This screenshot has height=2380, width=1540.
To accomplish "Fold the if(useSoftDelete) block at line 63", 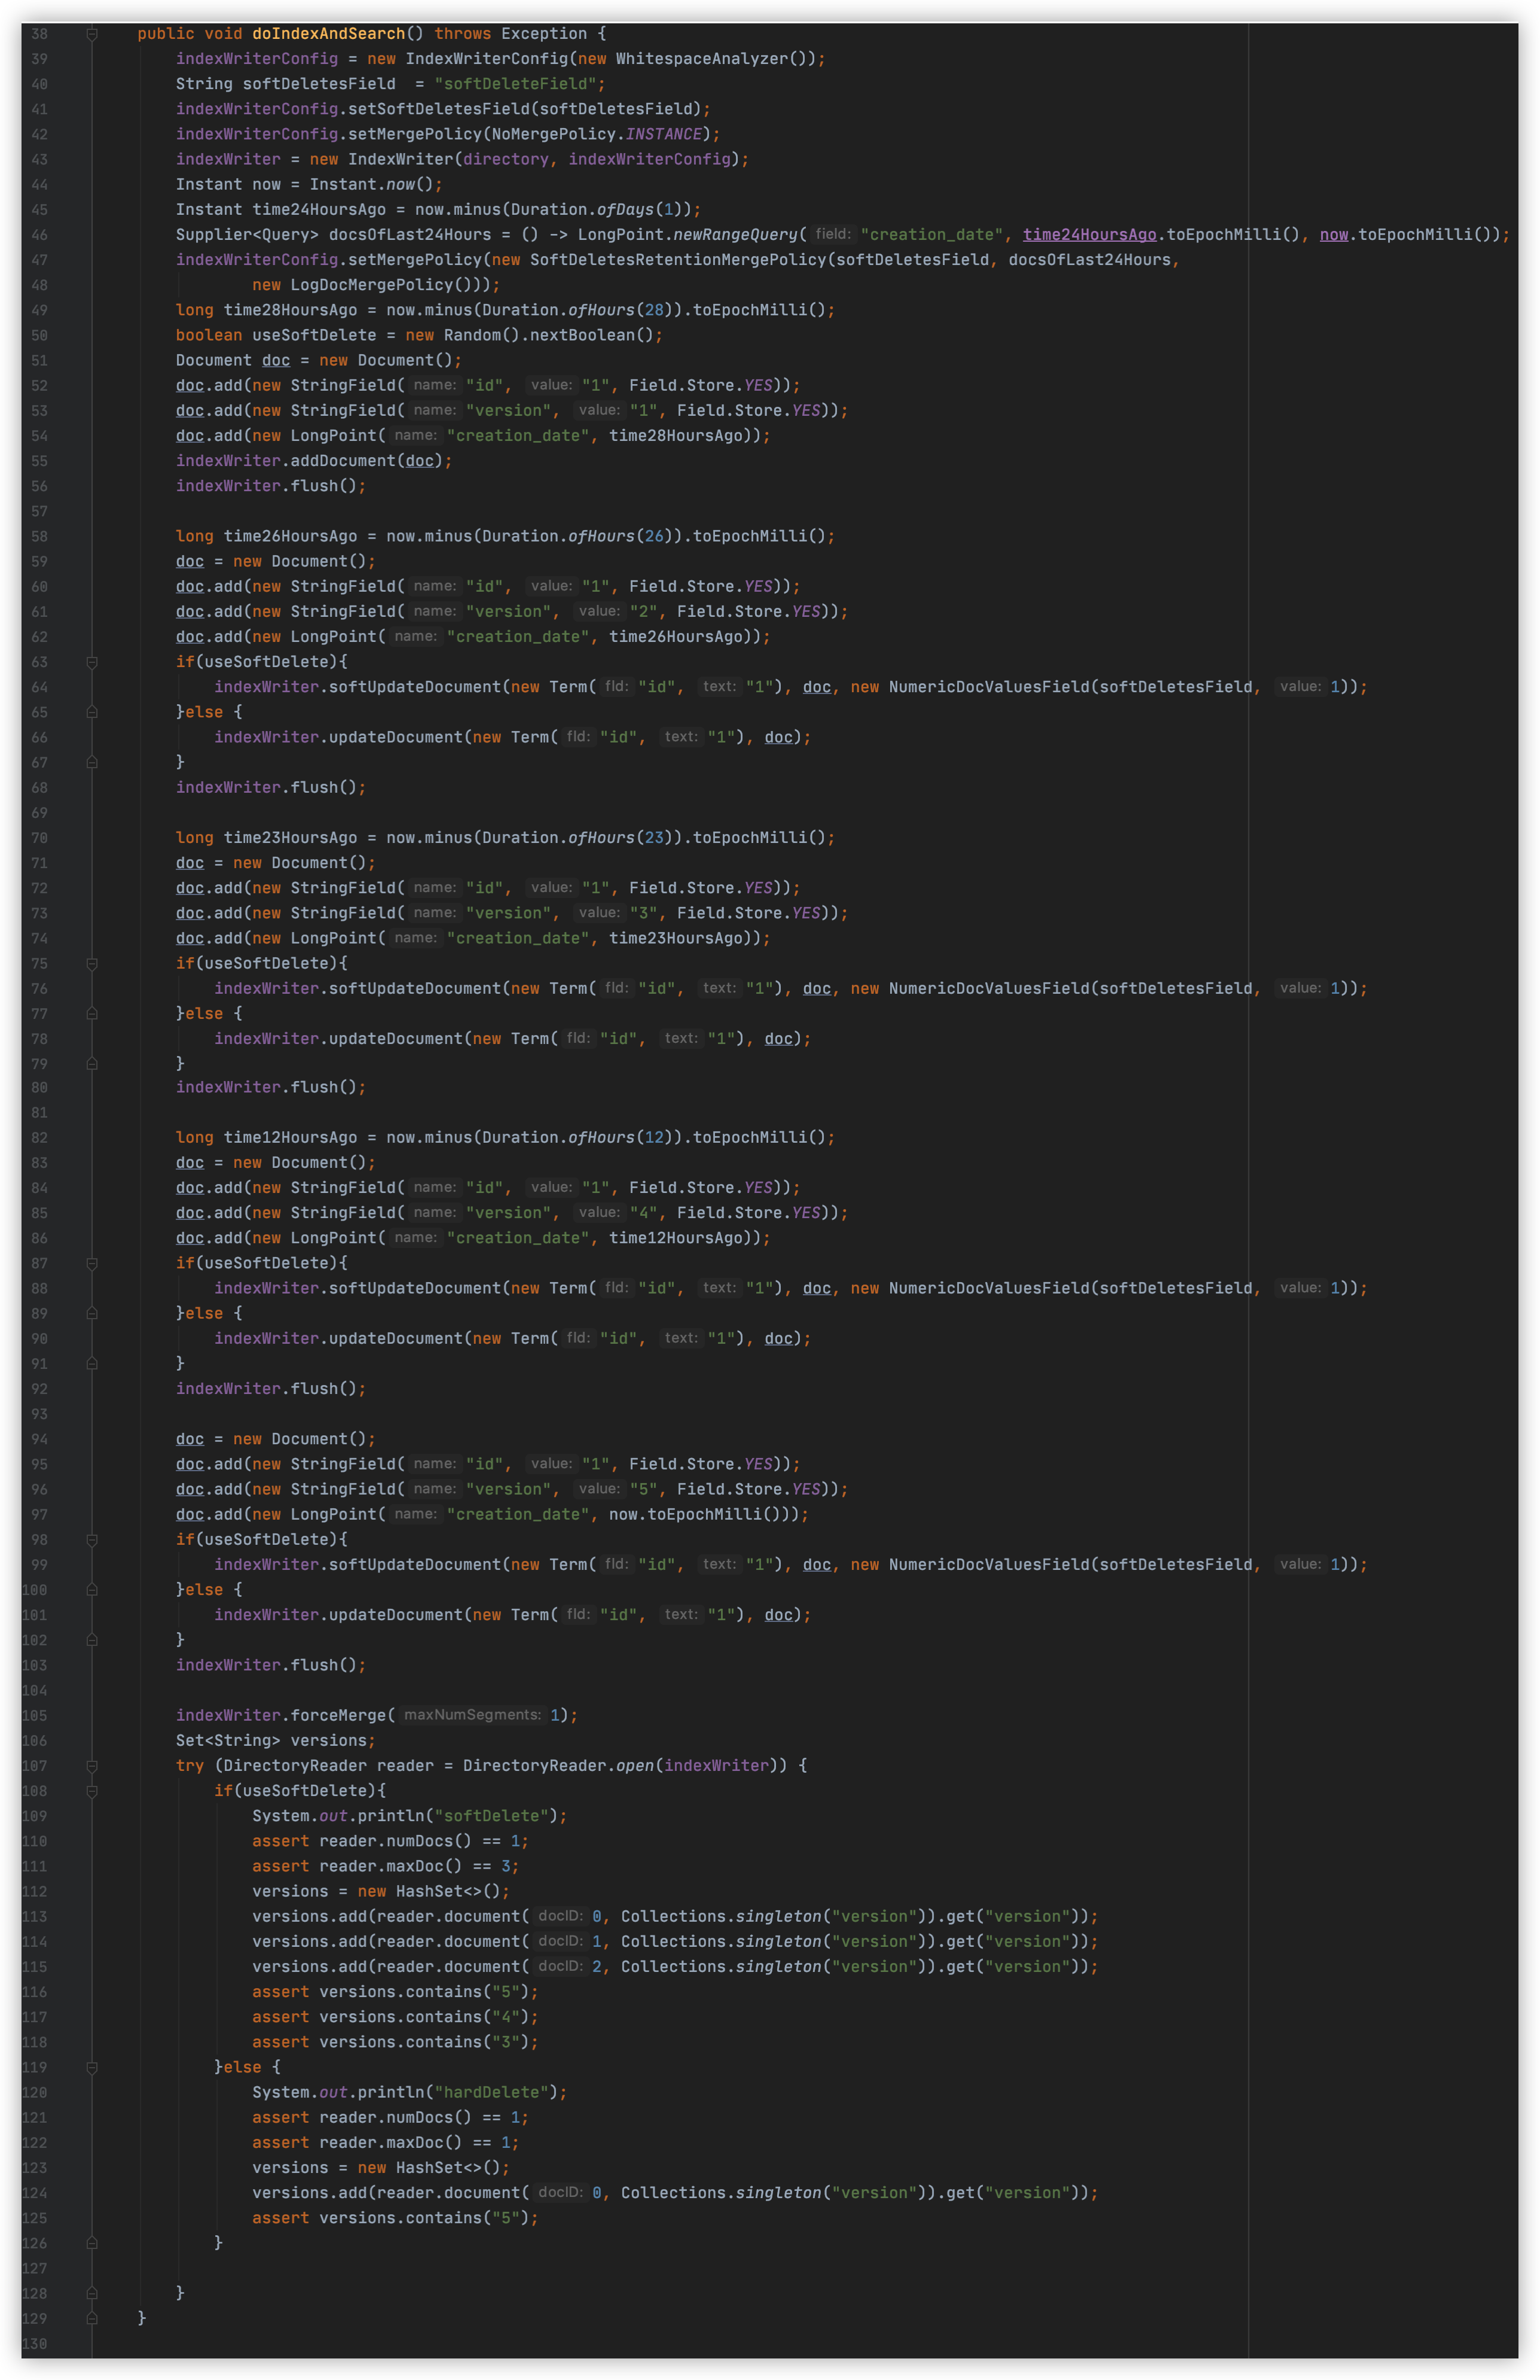I will click(x=92, y=662).
